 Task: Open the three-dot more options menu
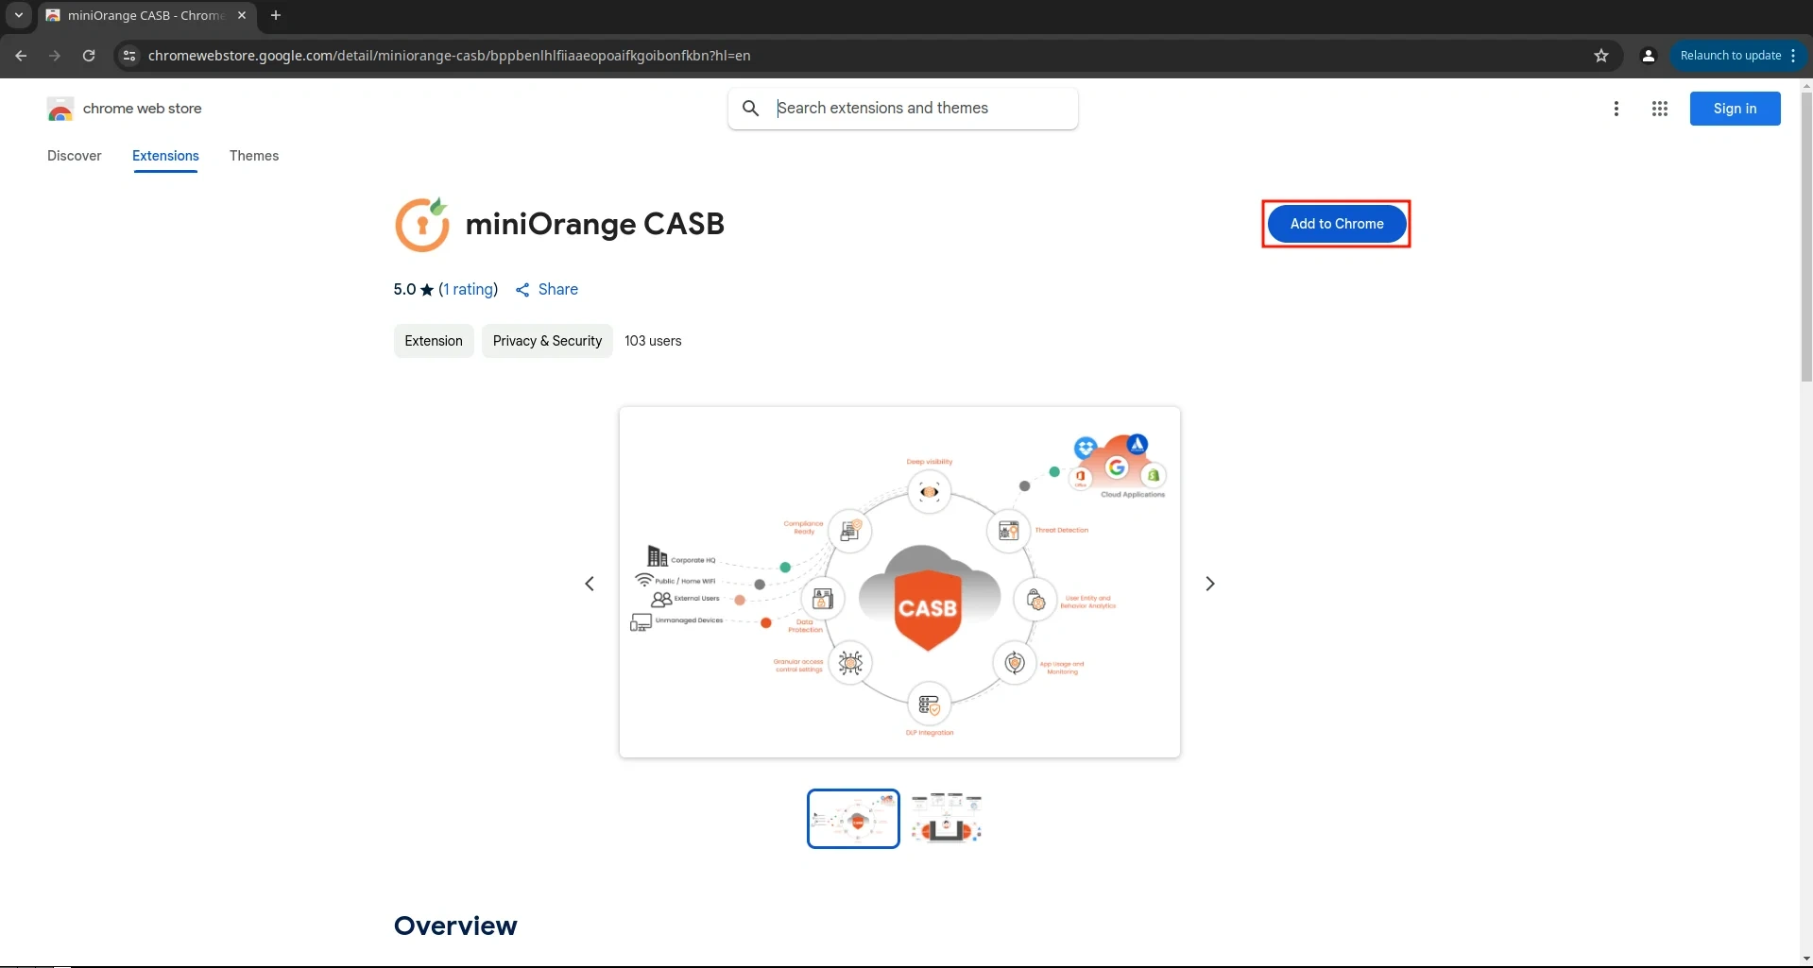pos(1616,109)
